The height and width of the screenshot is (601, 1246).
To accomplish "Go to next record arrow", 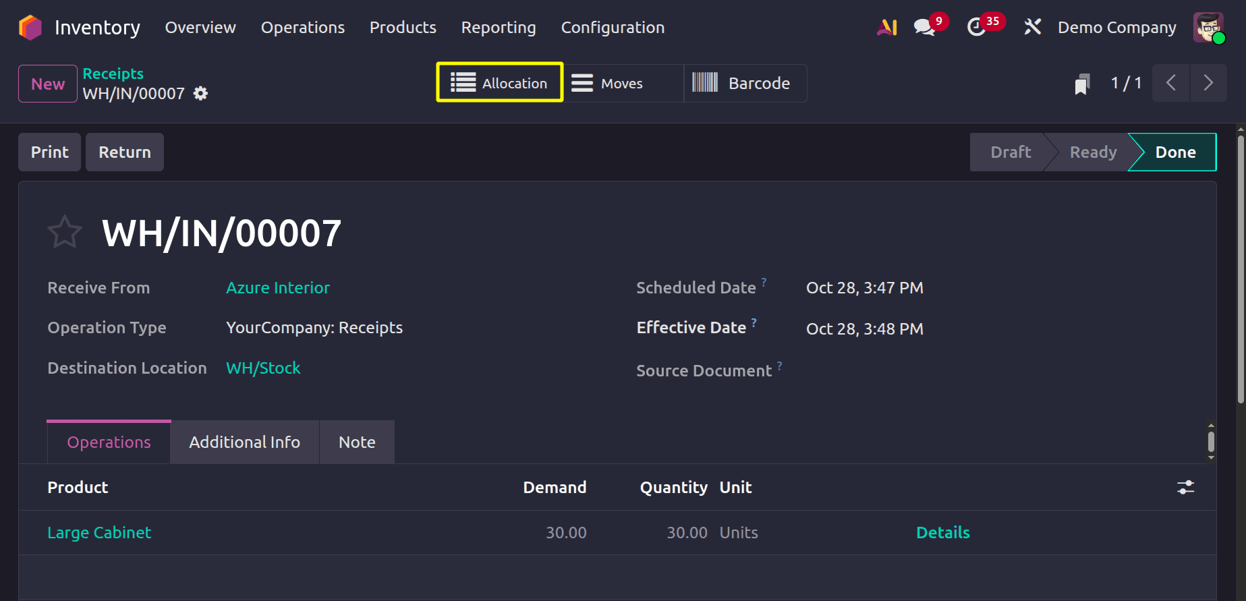I will click(1208, 83).
